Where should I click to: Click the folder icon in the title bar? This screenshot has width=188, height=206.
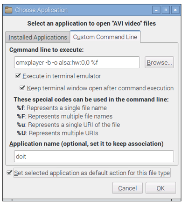[8, 10]
